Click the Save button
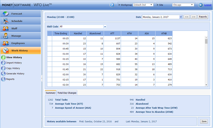Image resolution: width=213 pixels, height=128 pixels. 203,121
